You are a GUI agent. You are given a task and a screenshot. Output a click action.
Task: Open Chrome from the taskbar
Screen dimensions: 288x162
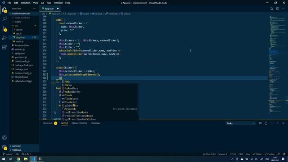tap(18, 159)
